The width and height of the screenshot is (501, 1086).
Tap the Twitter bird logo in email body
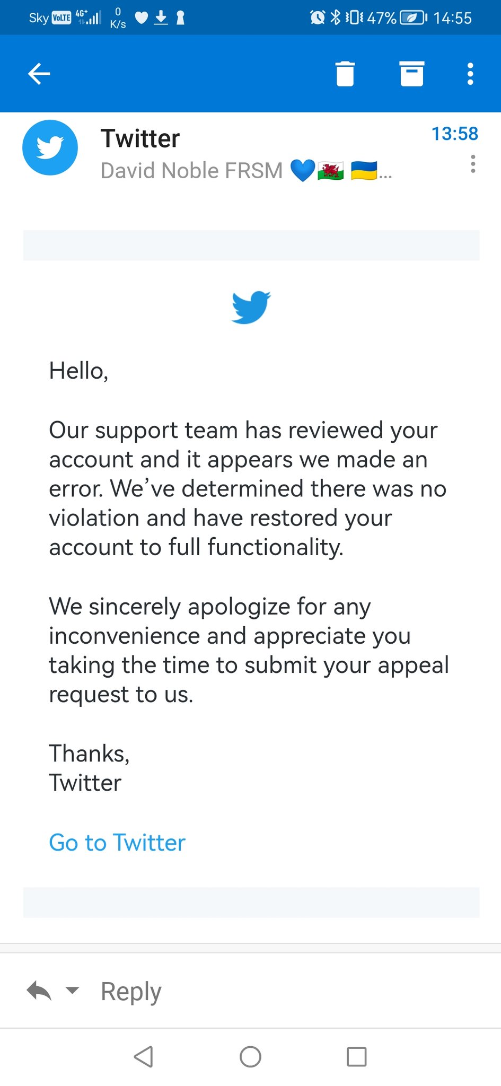251,307
